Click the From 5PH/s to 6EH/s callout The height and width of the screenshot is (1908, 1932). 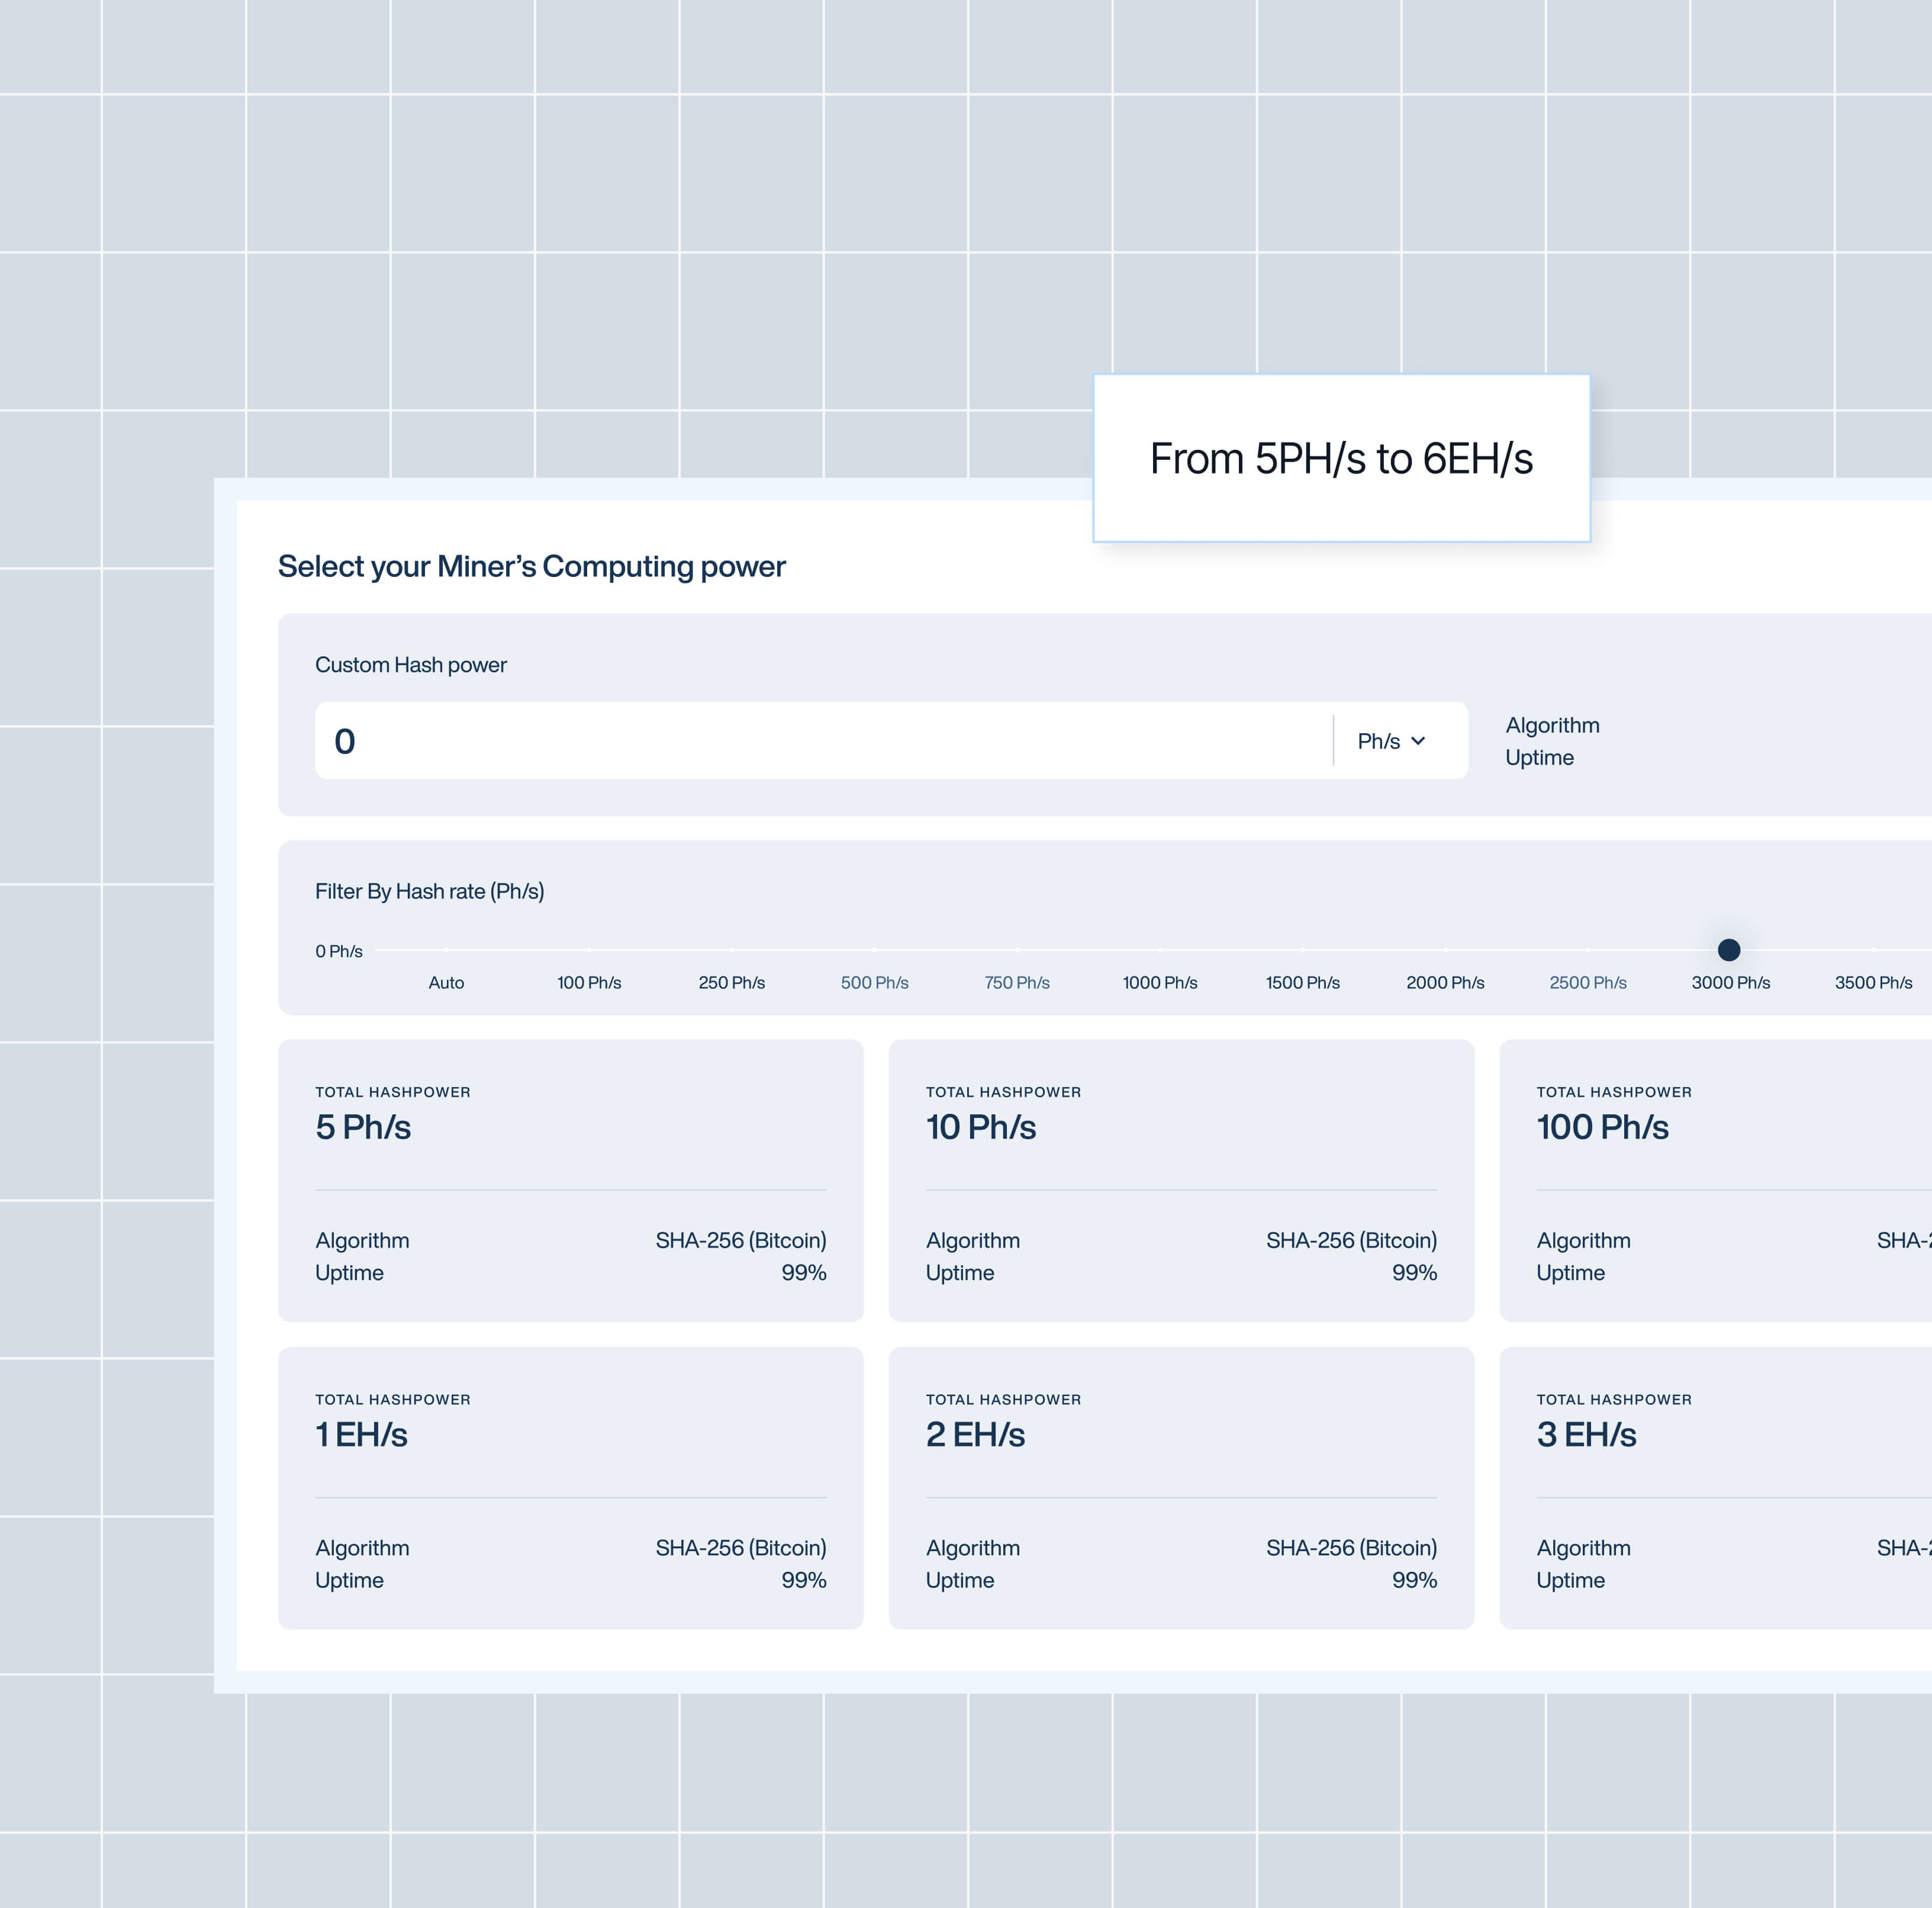(1341, 458)
